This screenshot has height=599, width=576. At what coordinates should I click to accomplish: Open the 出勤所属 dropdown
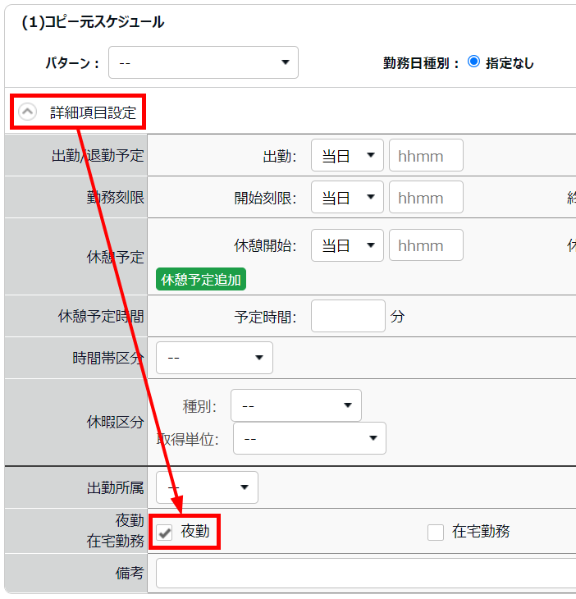207,488
